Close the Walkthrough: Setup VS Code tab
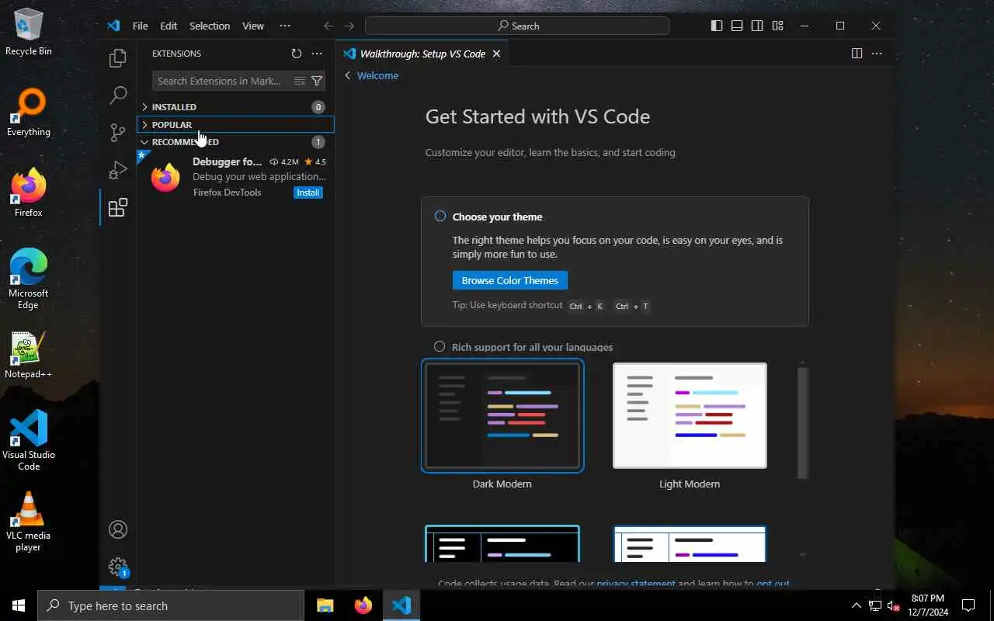994x621 pixels. [496, 54]
